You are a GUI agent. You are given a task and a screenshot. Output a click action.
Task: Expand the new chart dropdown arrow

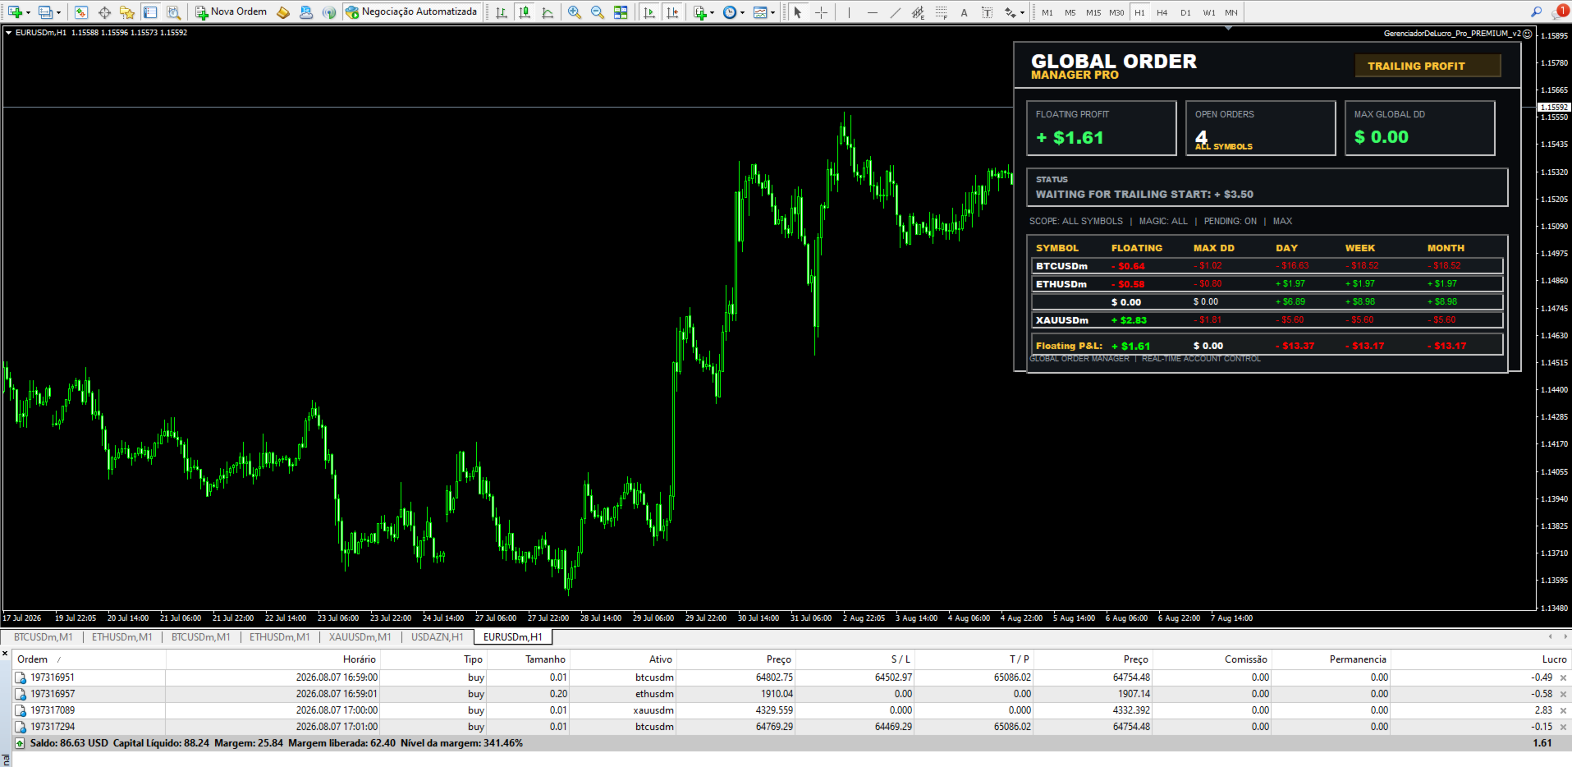[28, 13]
